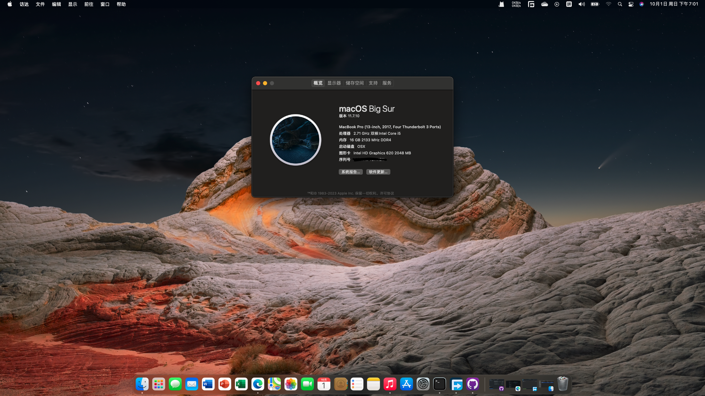The image size is (705, 396).
Task: Open the Terminal app in the Dock
Action: point(440,384)
